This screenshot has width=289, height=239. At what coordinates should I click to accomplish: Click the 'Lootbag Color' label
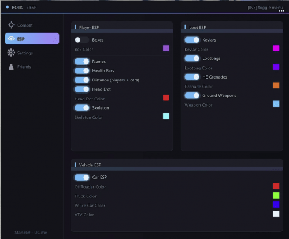click(198, 68)
